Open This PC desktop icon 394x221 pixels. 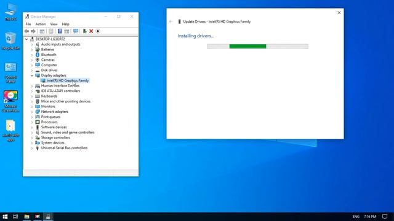[x=10, y=12]
